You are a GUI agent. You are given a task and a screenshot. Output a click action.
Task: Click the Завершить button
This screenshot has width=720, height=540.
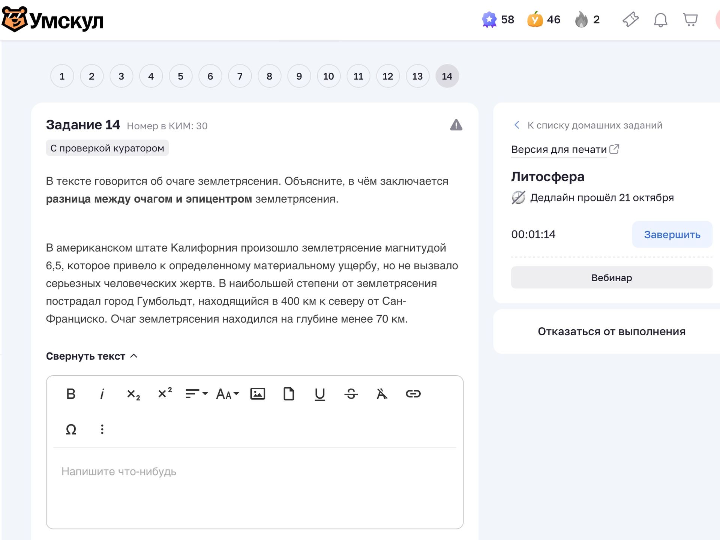[x=672, y=234]
